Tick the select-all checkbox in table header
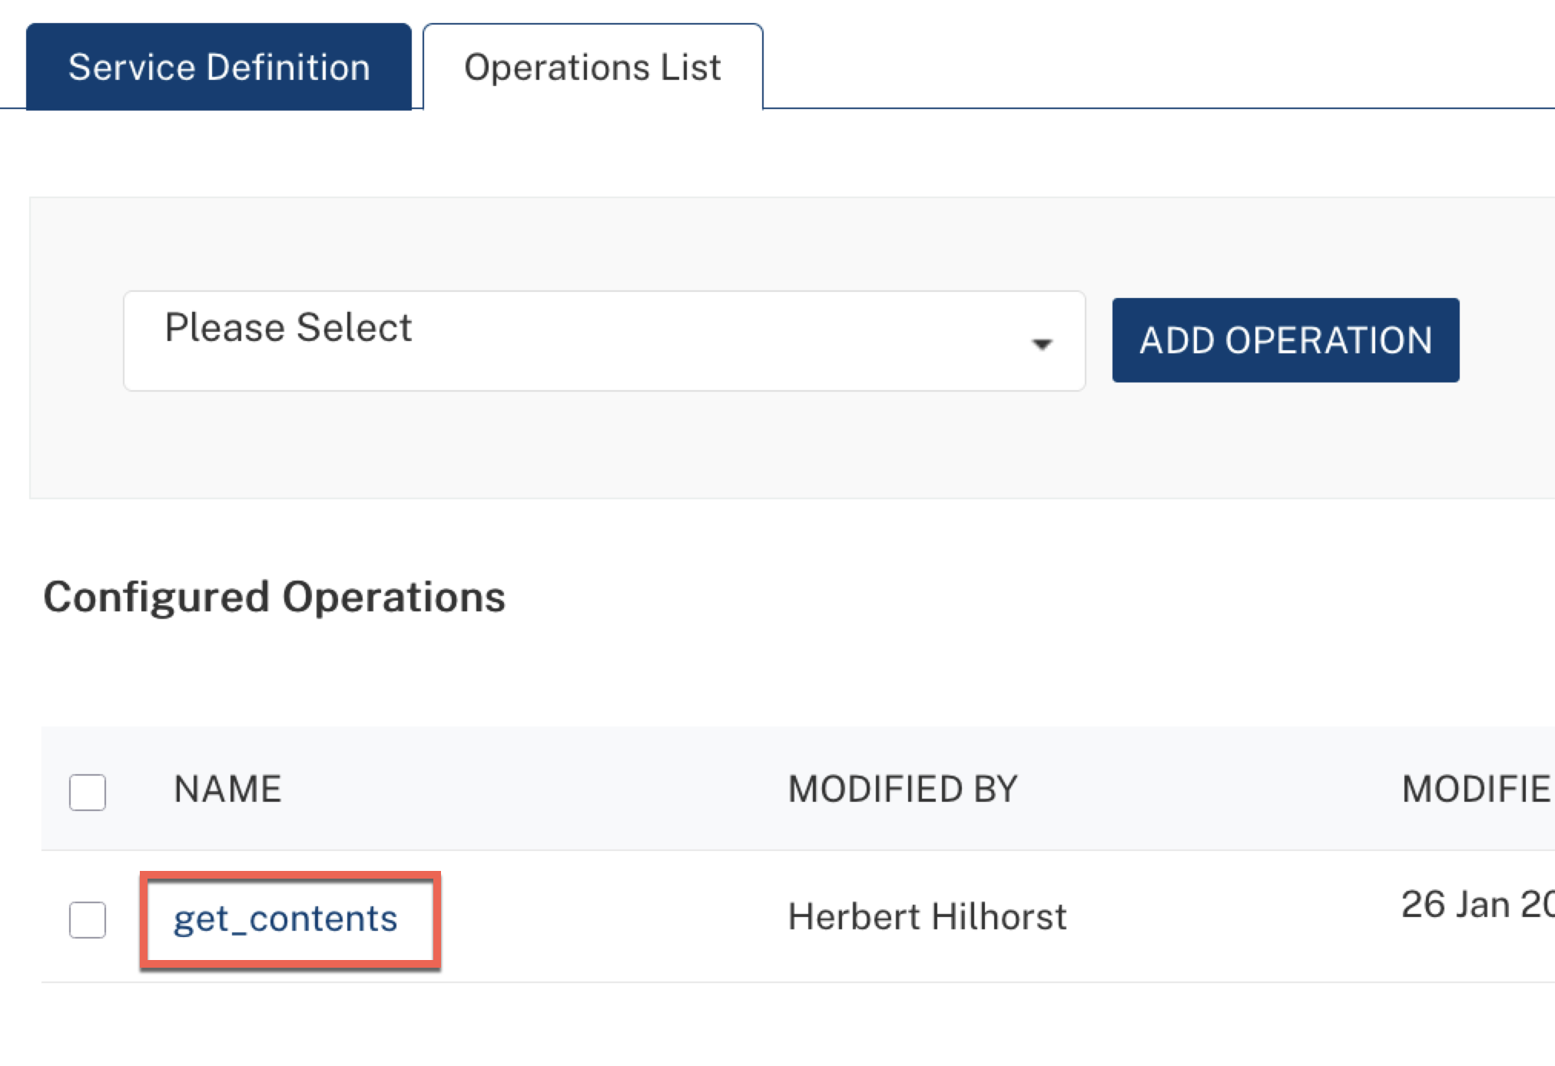 (88, 792)
